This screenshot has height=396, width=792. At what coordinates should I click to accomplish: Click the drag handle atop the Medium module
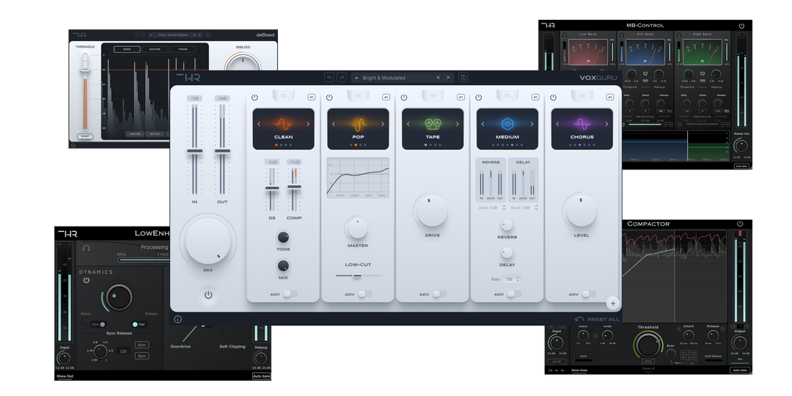click(507, 95)
